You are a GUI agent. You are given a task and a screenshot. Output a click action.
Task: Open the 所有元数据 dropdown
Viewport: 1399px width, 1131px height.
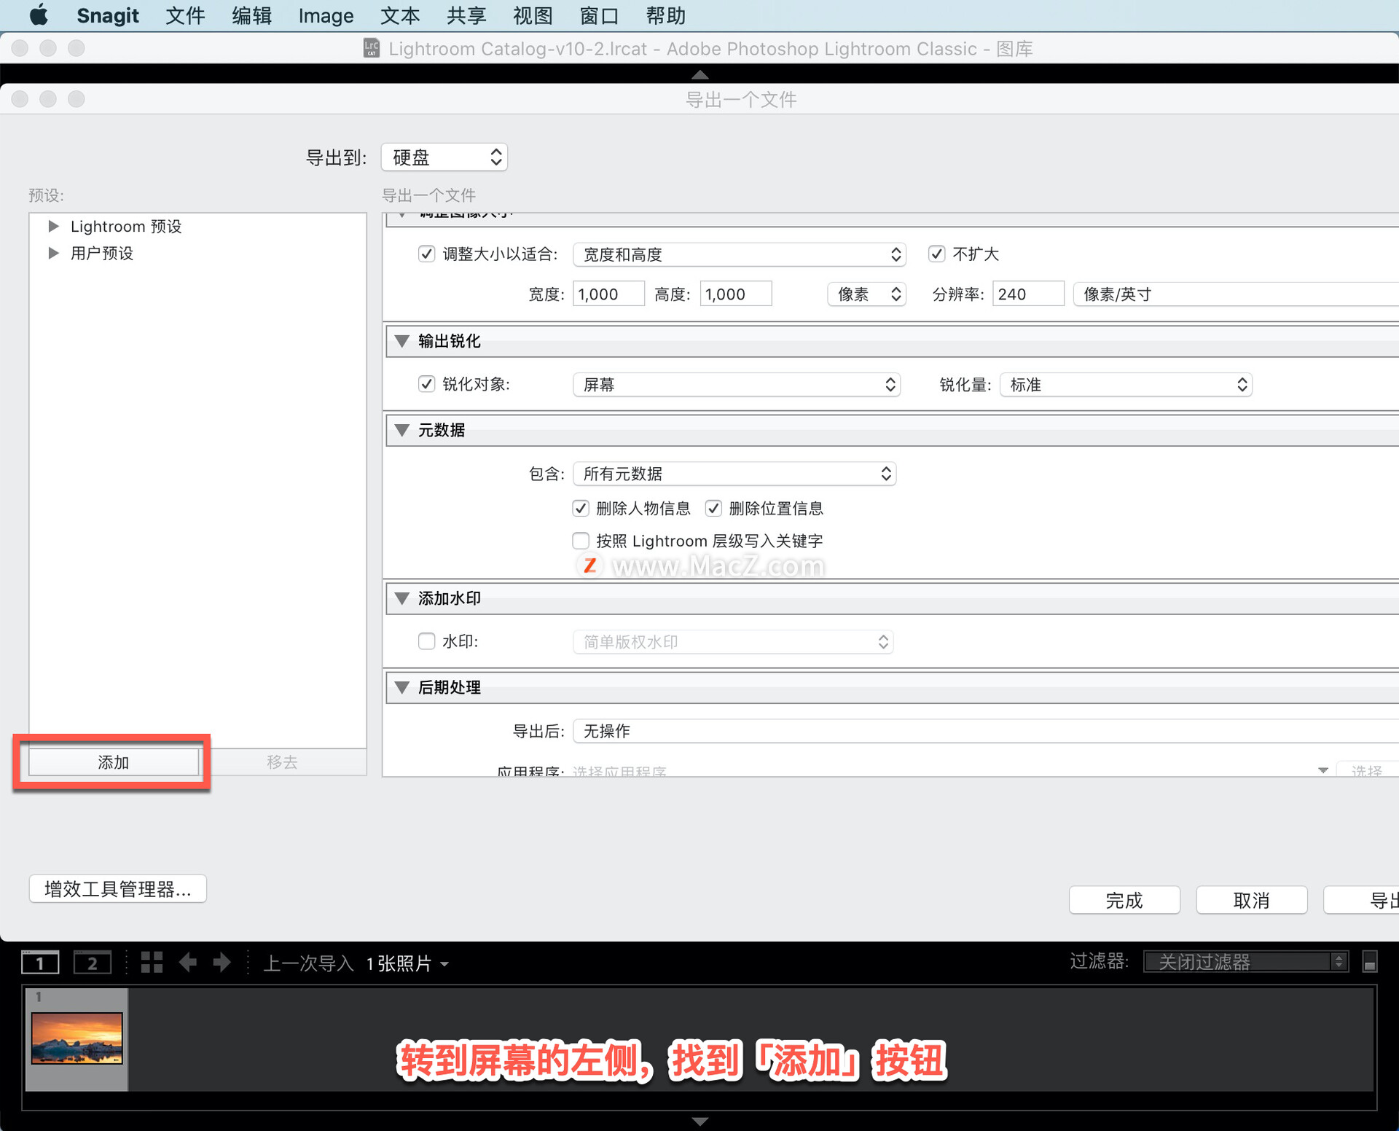[x=734, y=474]
